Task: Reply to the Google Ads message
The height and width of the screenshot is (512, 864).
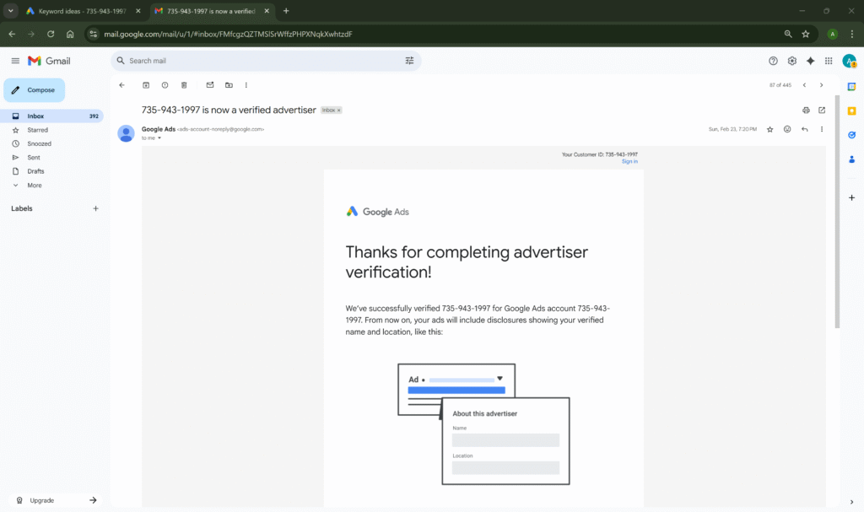Action: pyautogui.click(x=804, y=129)
